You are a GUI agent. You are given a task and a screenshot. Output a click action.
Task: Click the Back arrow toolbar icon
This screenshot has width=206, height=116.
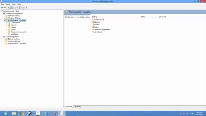click(x=2, y=8)
